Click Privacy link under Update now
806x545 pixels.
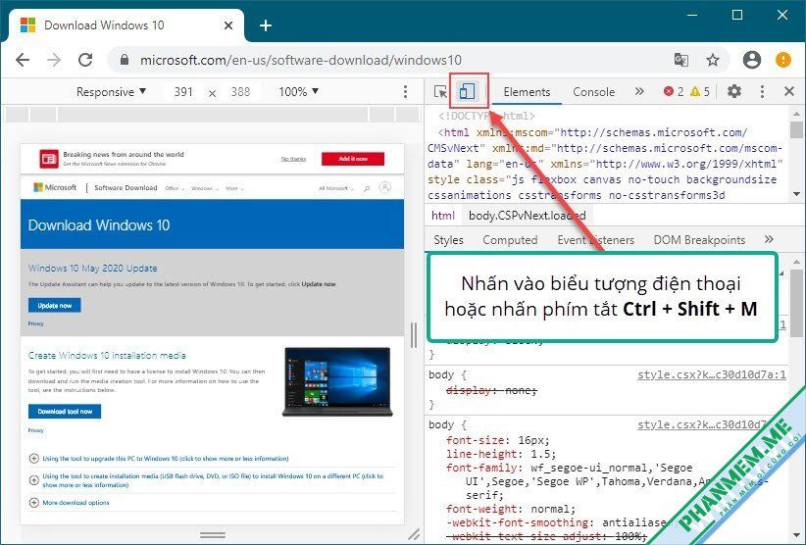pos(36,323)
